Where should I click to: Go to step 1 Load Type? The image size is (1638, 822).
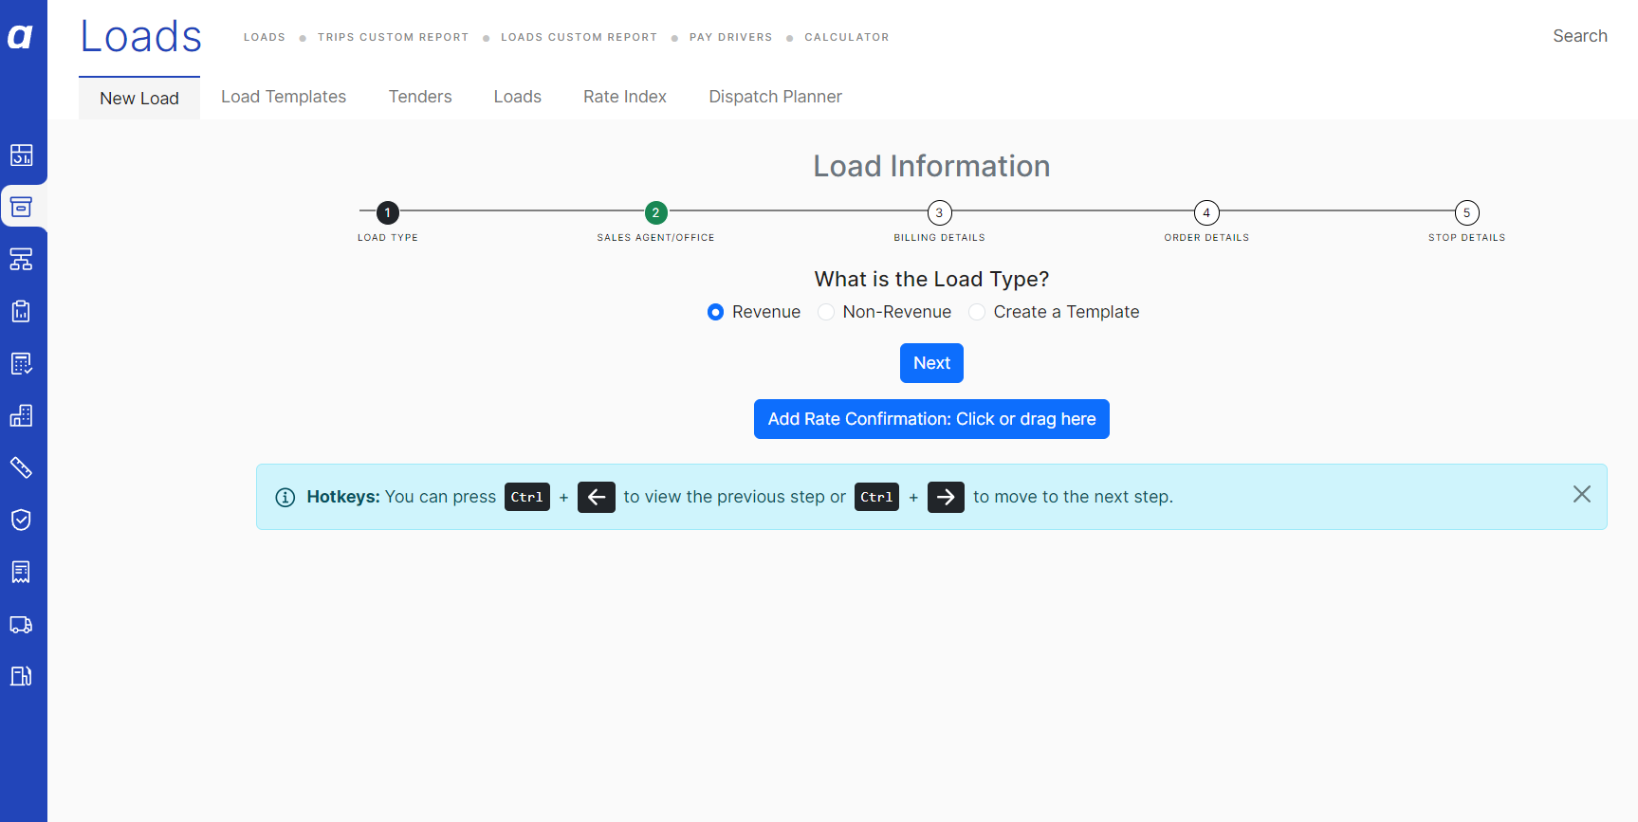click(388, 212)
